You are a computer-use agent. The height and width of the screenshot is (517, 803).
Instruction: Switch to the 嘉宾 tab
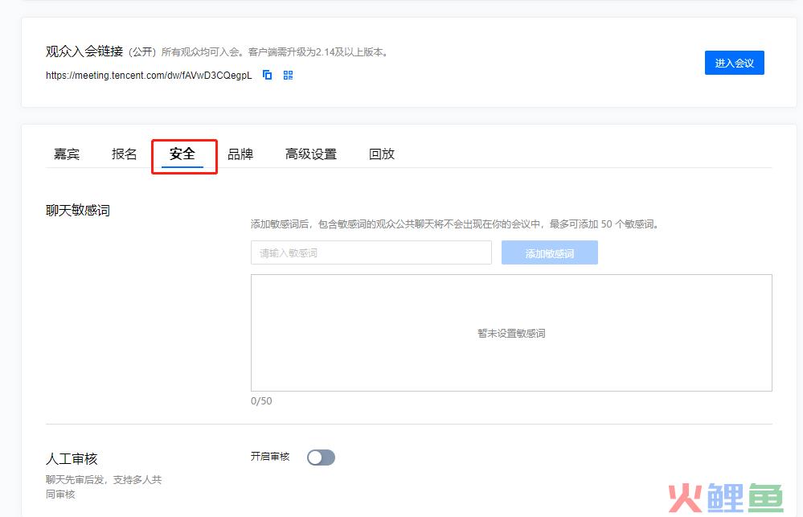pos(67,154)
